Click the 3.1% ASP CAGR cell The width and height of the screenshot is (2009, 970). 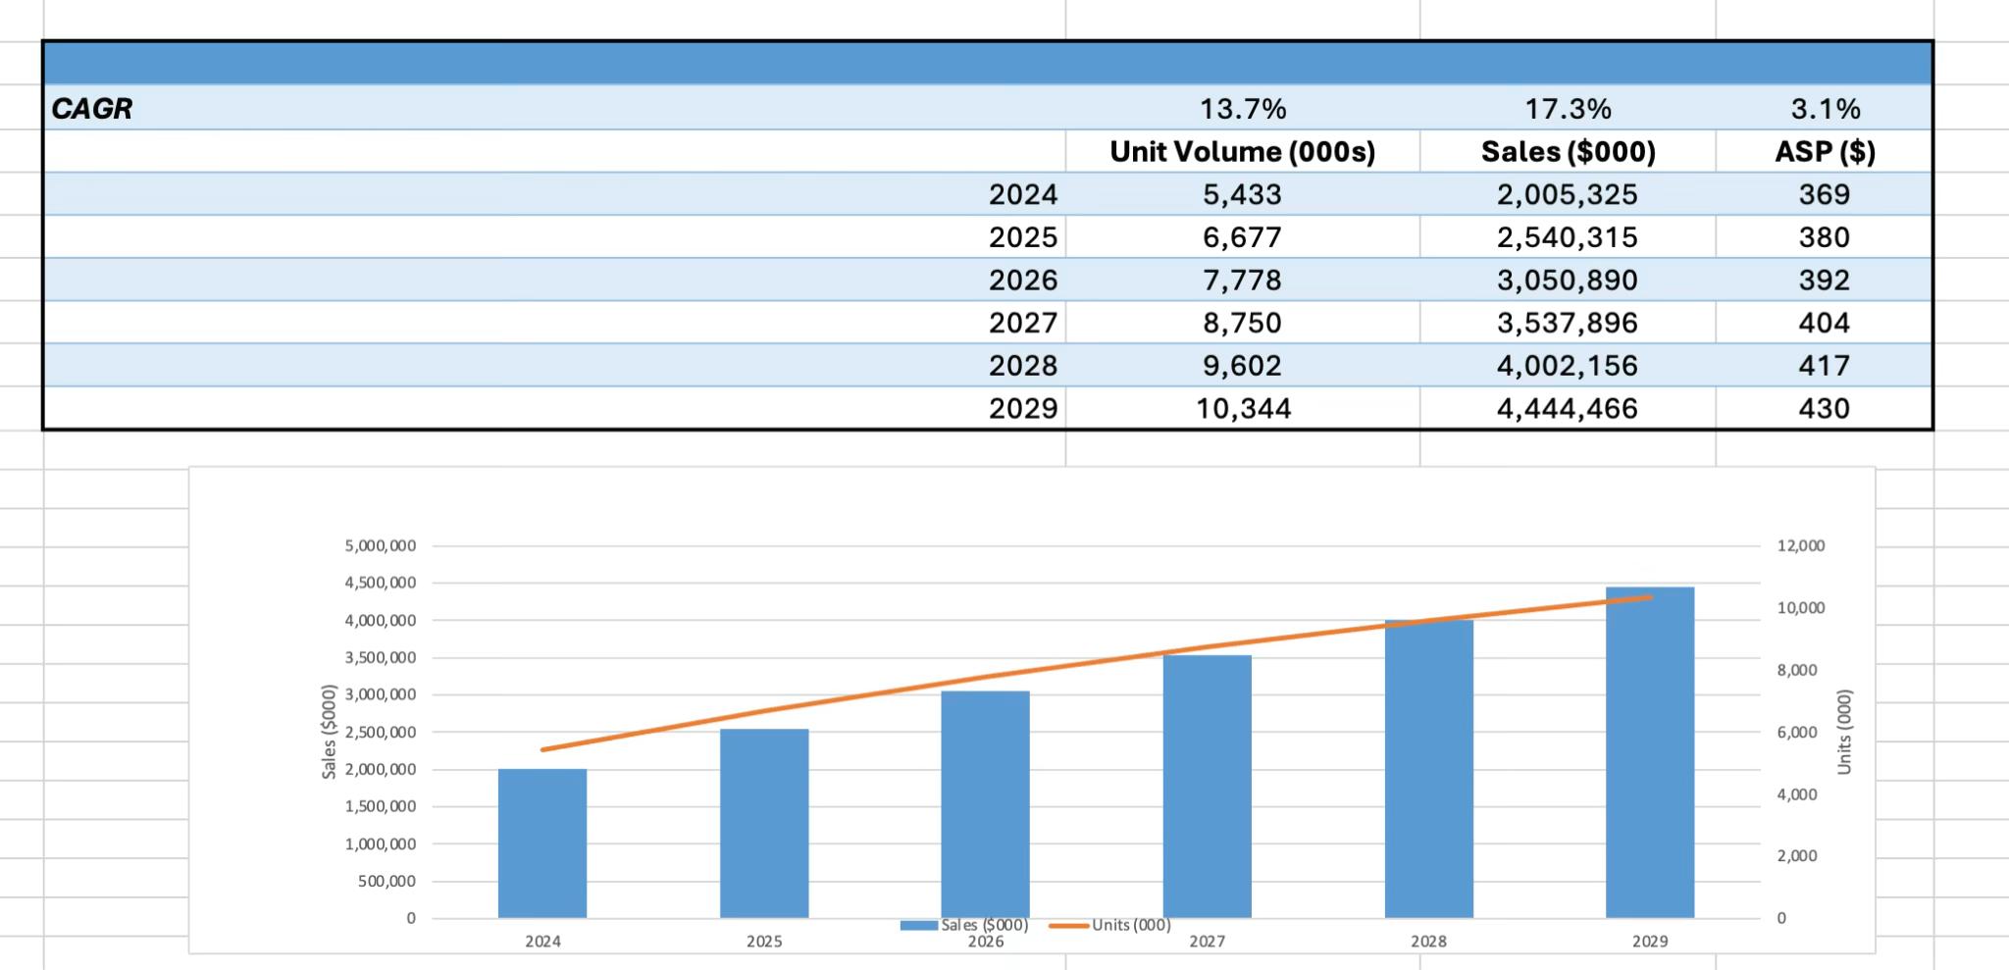(1825, 108)
